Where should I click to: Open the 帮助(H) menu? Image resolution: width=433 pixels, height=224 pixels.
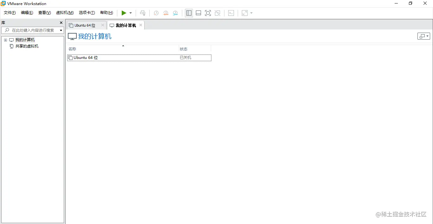pos(107,13)
